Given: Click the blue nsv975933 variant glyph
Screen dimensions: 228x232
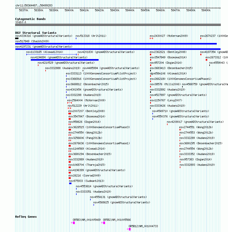Looking at the screenshot, I should pyautogui.click(x=70, y=183).
